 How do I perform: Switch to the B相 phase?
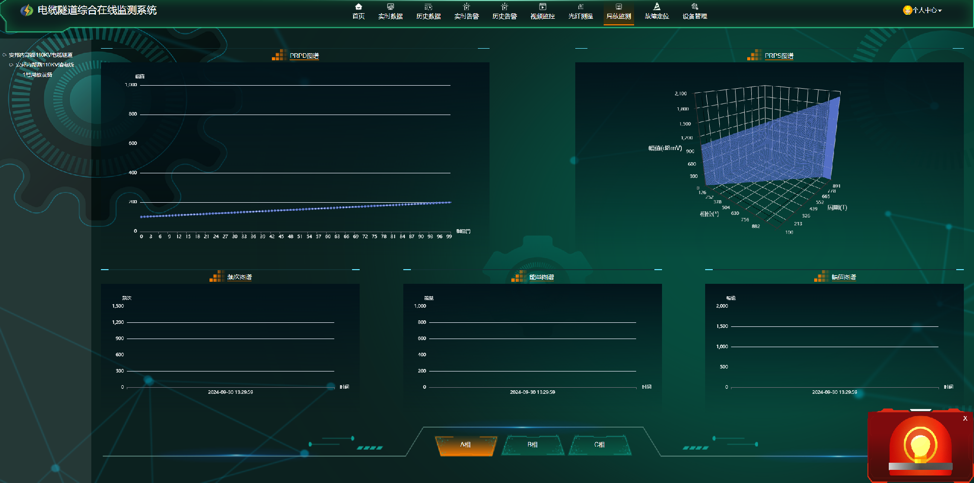tap(532, 445)
